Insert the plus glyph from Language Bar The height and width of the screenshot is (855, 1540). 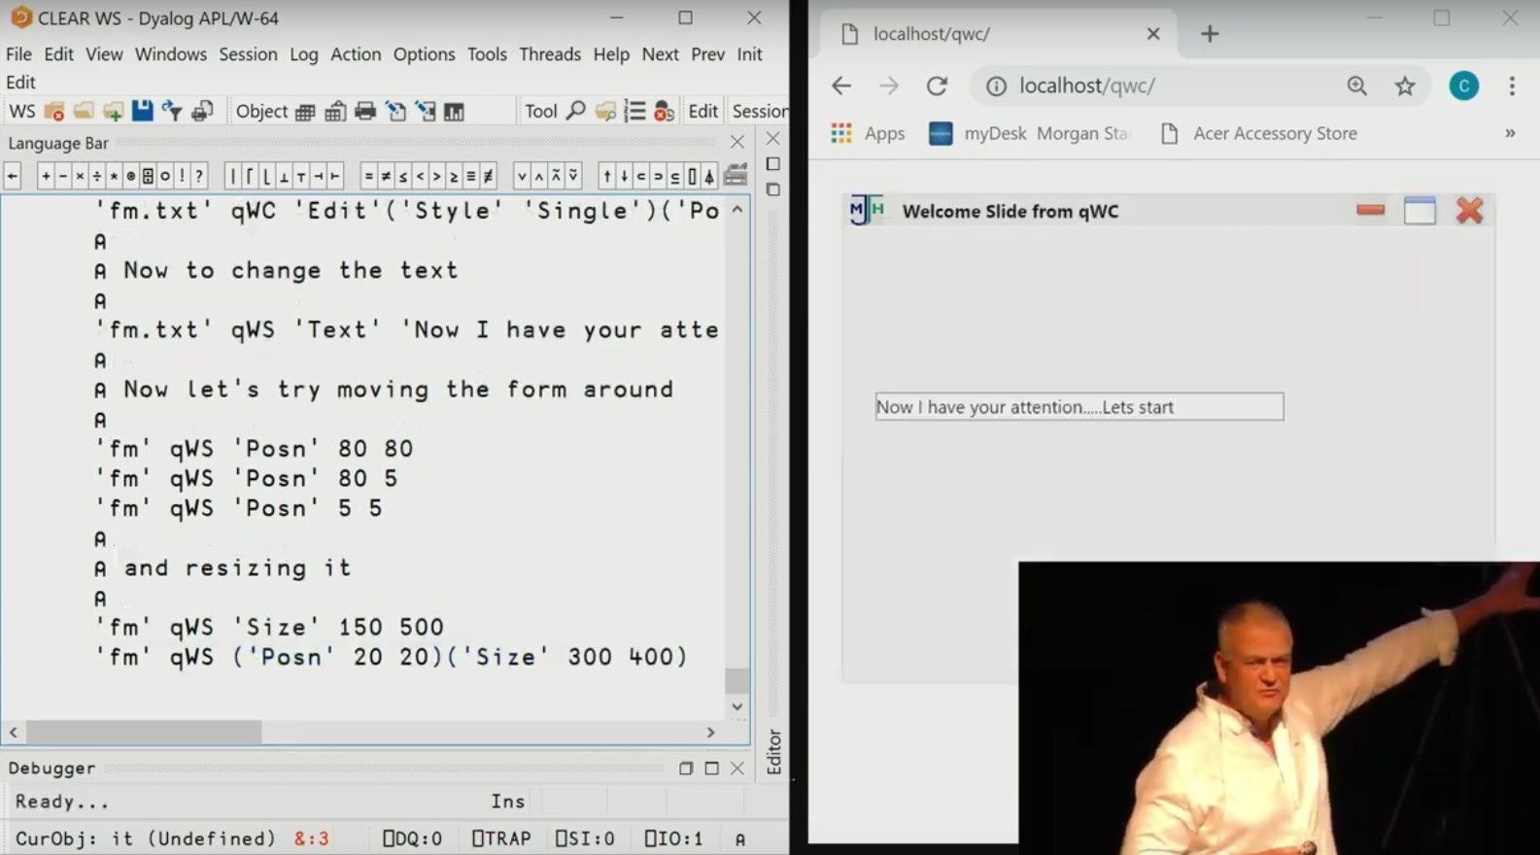click(x=46, y=176)
